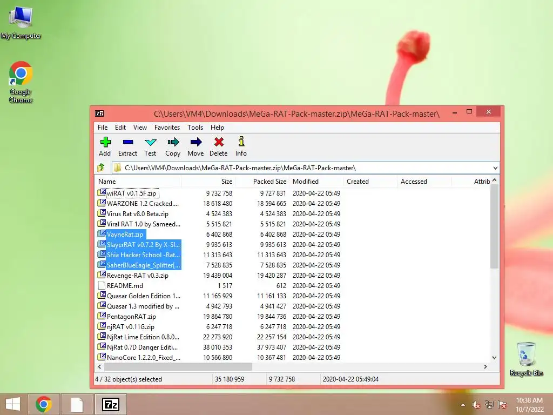The width and height of the screenshot is (553, 415).
Task: Sort by Size column header
Action: (x=208, y=182)
